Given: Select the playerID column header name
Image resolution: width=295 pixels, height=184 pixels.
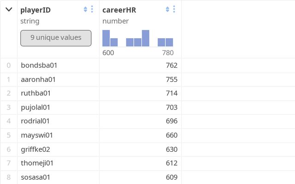Looking at the screenshot, I should [35, 10].
